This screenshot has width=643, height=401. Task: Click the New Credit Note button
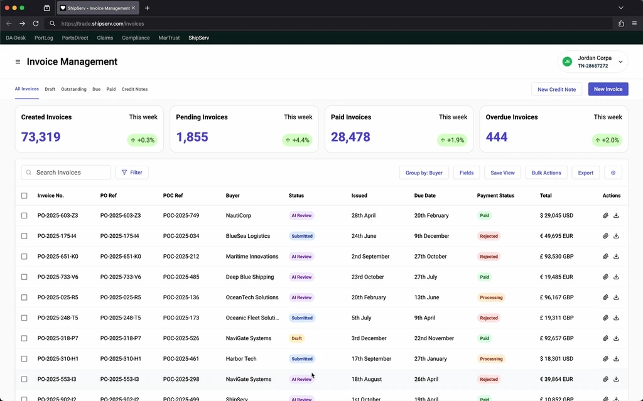pyautogui.click(x=556, y=89)
